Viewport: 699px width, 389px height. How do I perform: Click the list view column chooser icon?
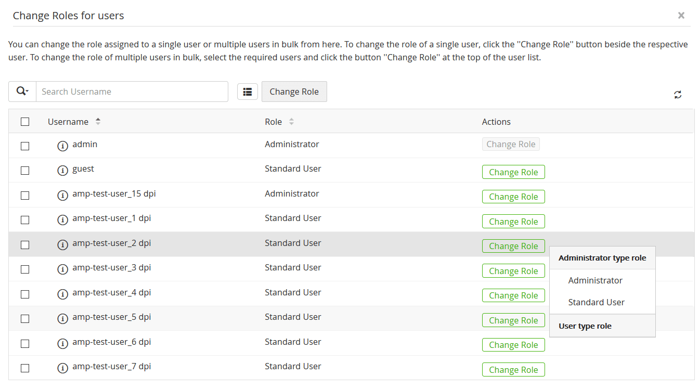pyautogui.click(x=248, y=92)
